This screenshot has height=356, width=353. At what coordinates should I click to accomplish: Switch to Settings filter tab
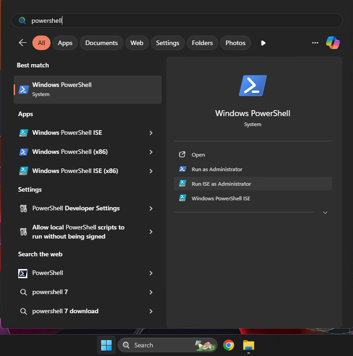[168, 43]
